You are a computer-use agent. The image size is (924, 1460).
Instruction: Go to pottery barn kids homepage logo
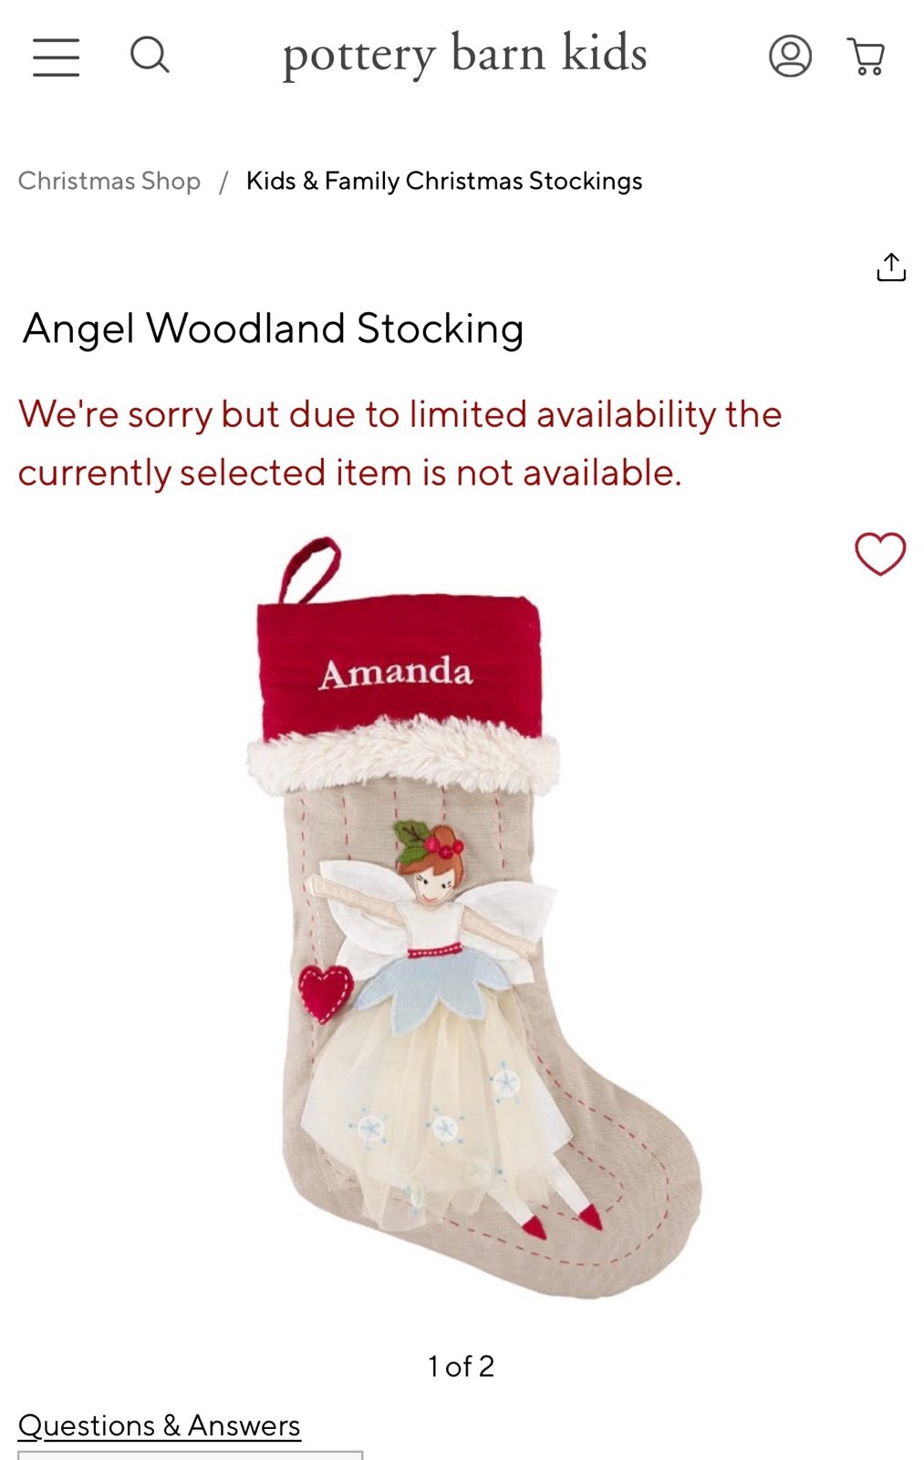(465, 54)
